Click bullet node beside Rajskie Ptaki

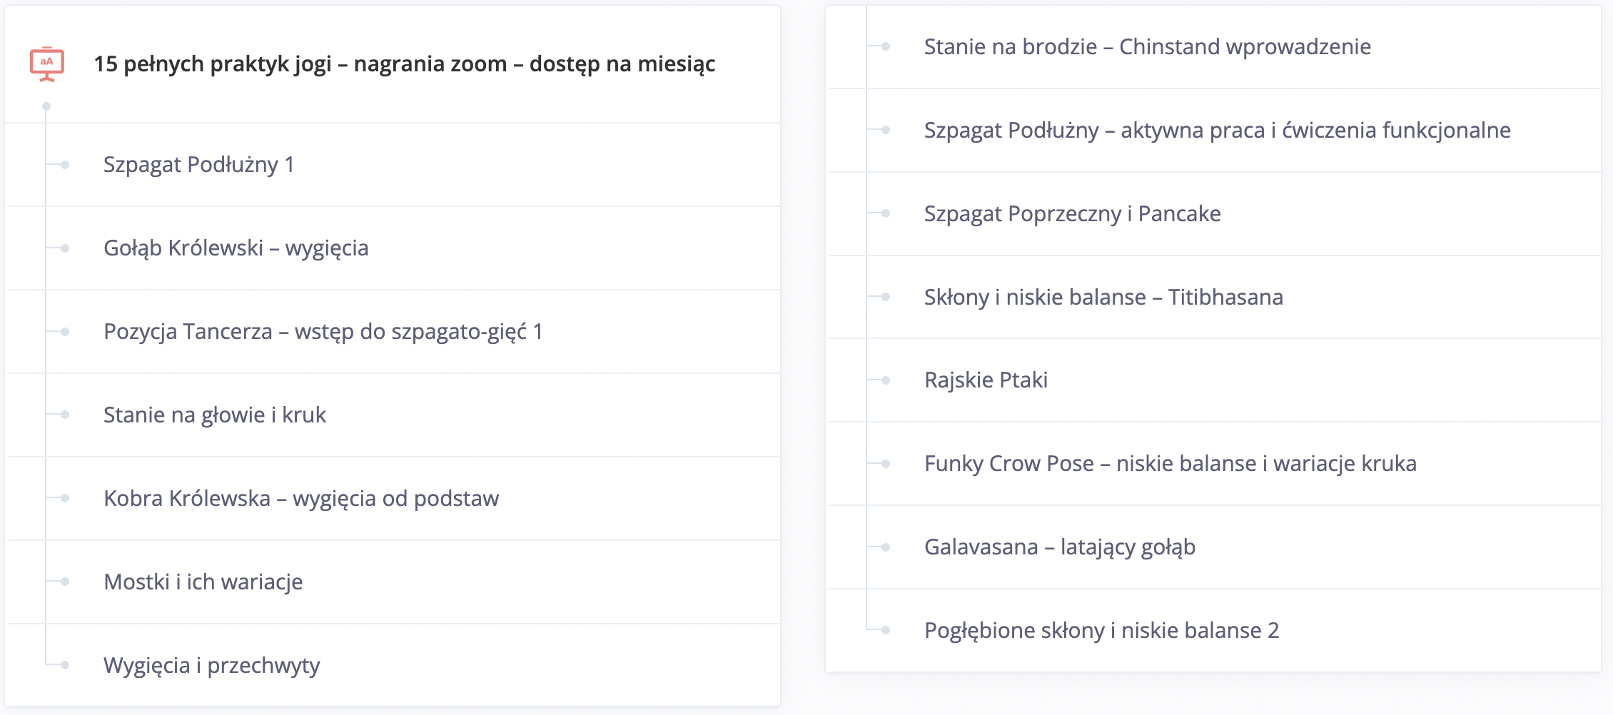(886, 380)
